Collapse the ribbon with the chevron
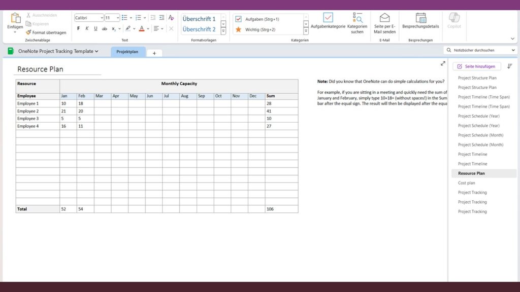The height and width of the screenshot is (292, 520). [512, 39]
